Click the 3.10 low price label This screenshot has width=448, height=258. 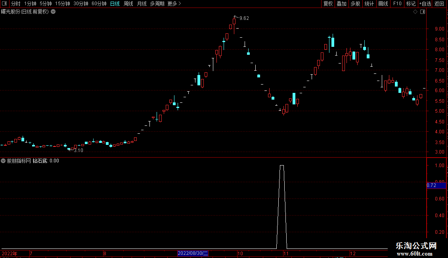[x=78, y=150]
